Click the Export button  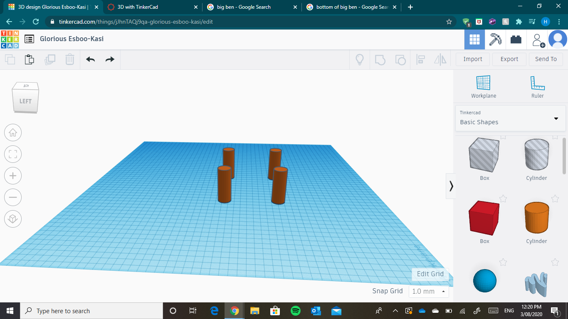(x=509, y=59)
